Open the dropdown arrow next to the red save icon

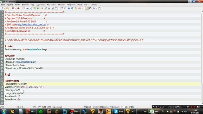pyautogui.click(x=21, y=8)
